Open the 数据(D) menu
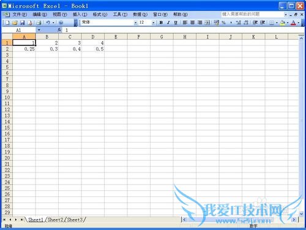The height and width of the screenshot is (230, 306). pos(140,14)
